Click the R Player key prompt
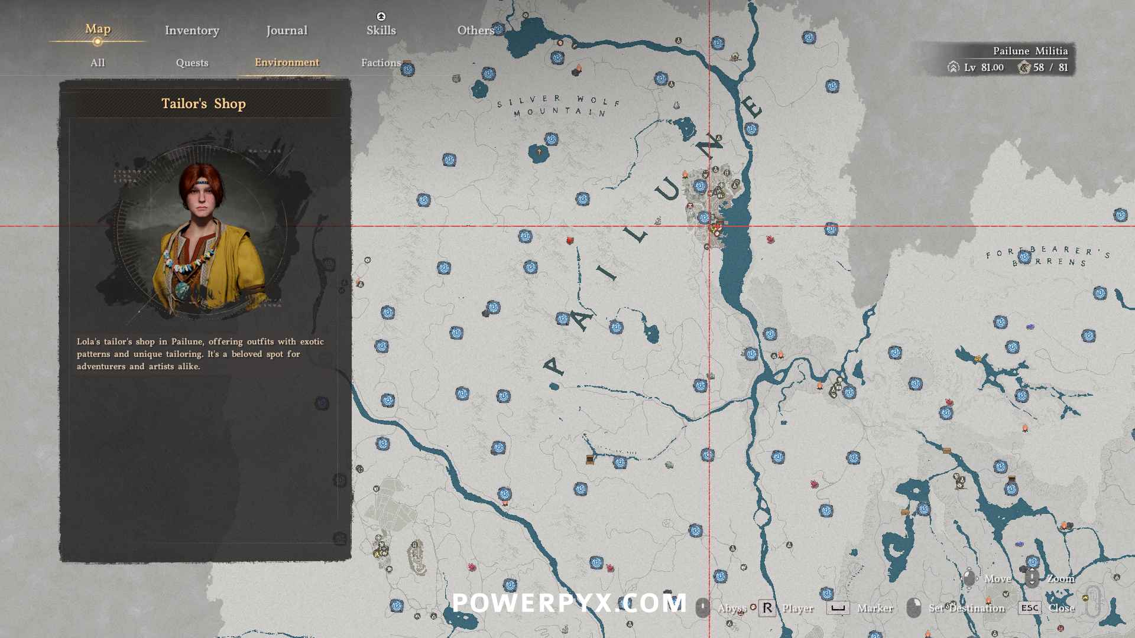The width and height of the screenshot is (1135, 638). 767,608
